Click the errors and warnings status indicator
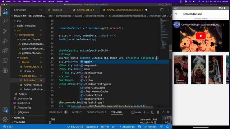The height and width of the screenshot is (129, 230). [x=8, y=126]
